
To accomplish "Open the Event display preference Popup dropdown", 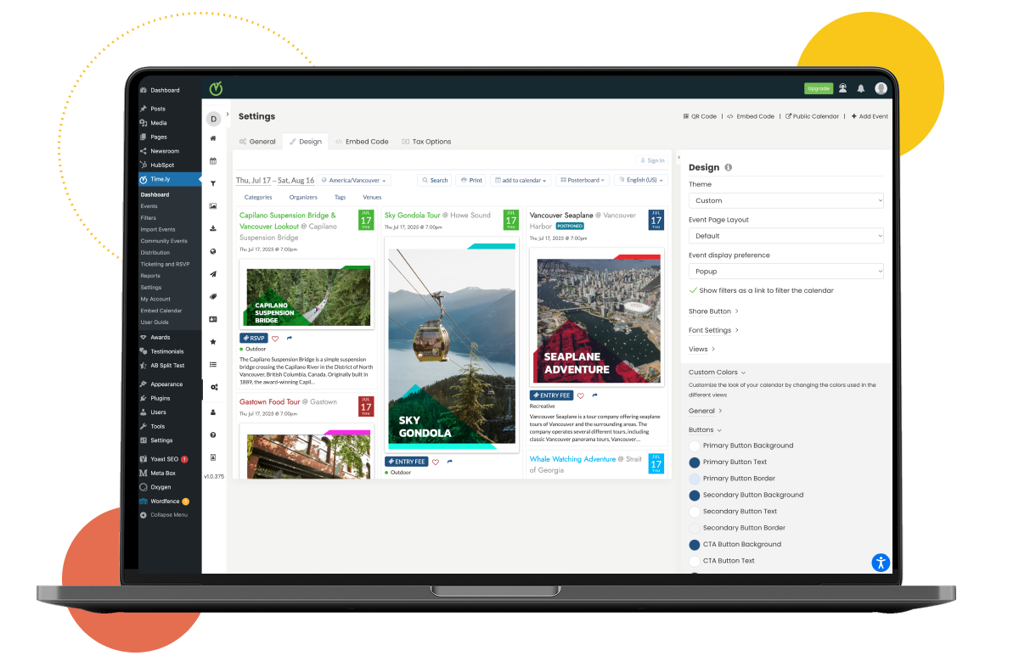I will point(785,272).
